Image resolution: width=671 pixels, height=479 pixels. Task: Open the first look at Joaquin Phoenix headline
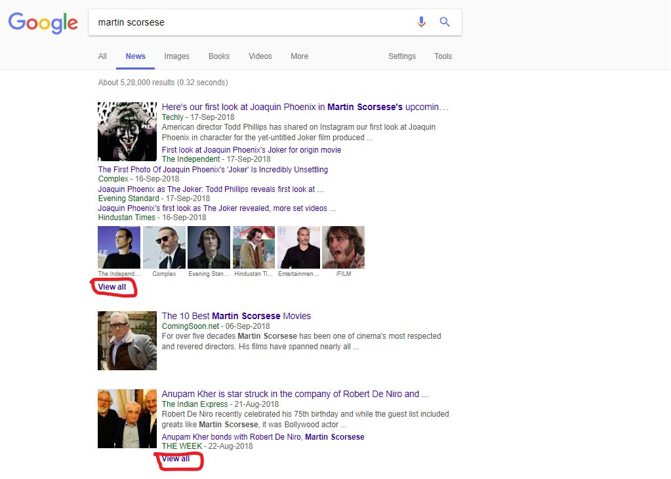[x=305, y=107]
